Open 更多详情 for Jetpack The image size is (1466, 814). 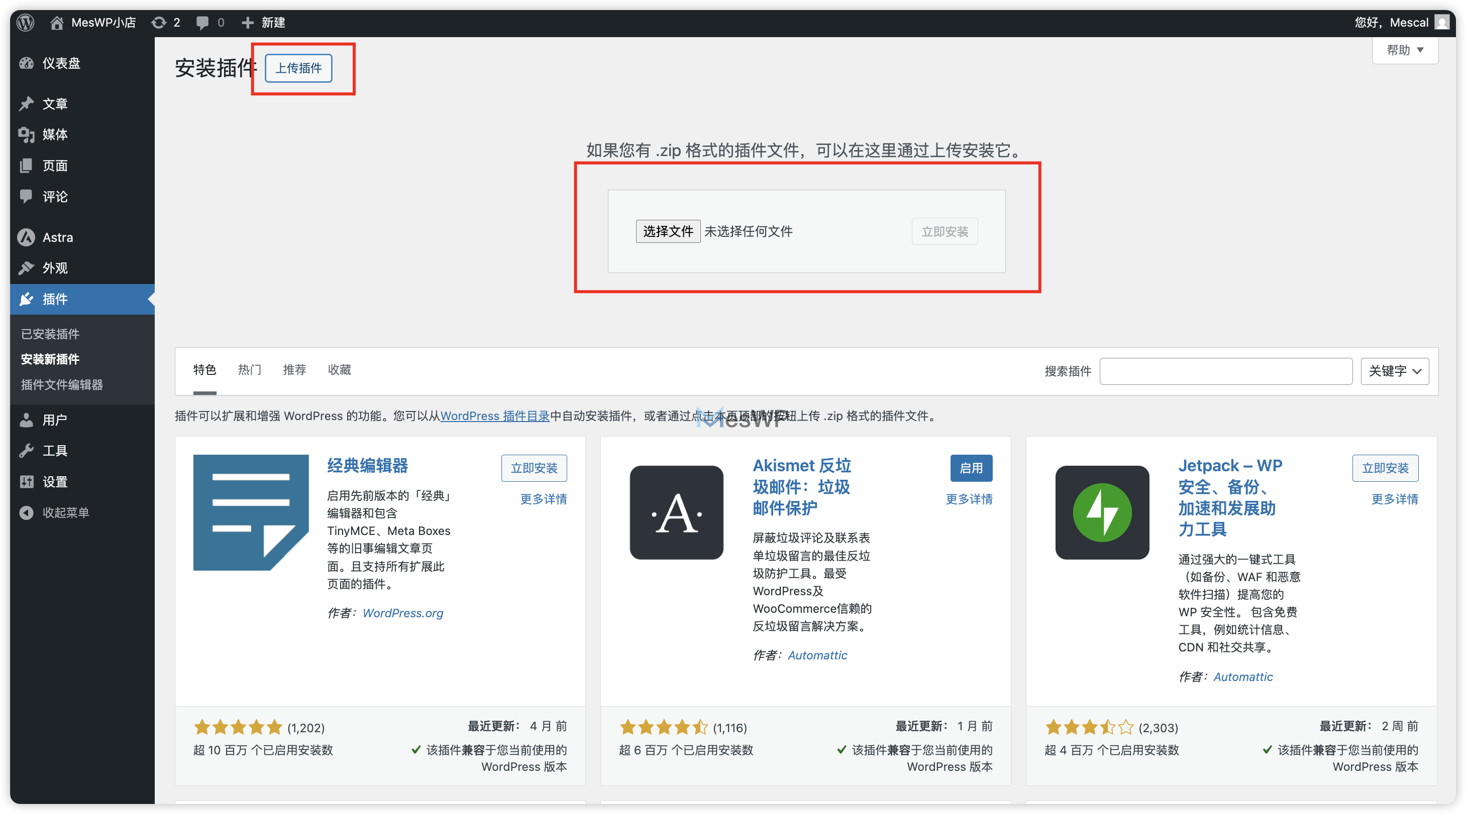[x=1395, y=499]
